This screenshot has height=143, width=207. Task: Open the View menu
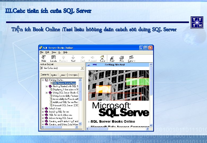(54, 52)
